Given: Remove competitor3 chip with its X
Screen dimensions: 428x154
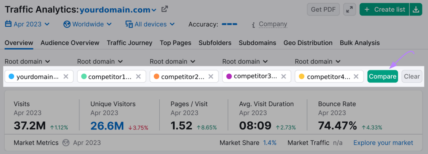Looking at the screenshot, I should (x=283, y=77).
